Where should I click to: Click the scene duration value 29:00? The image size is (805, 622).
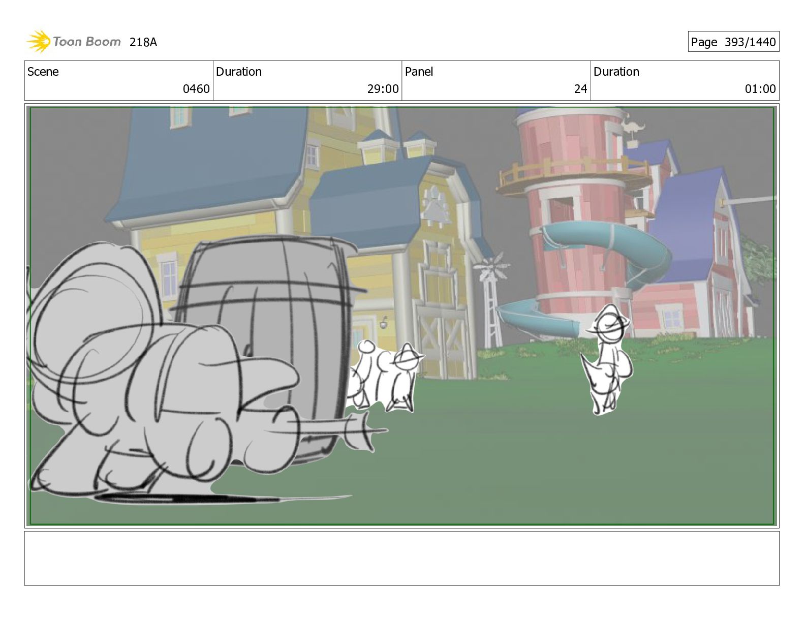[383, 89]
